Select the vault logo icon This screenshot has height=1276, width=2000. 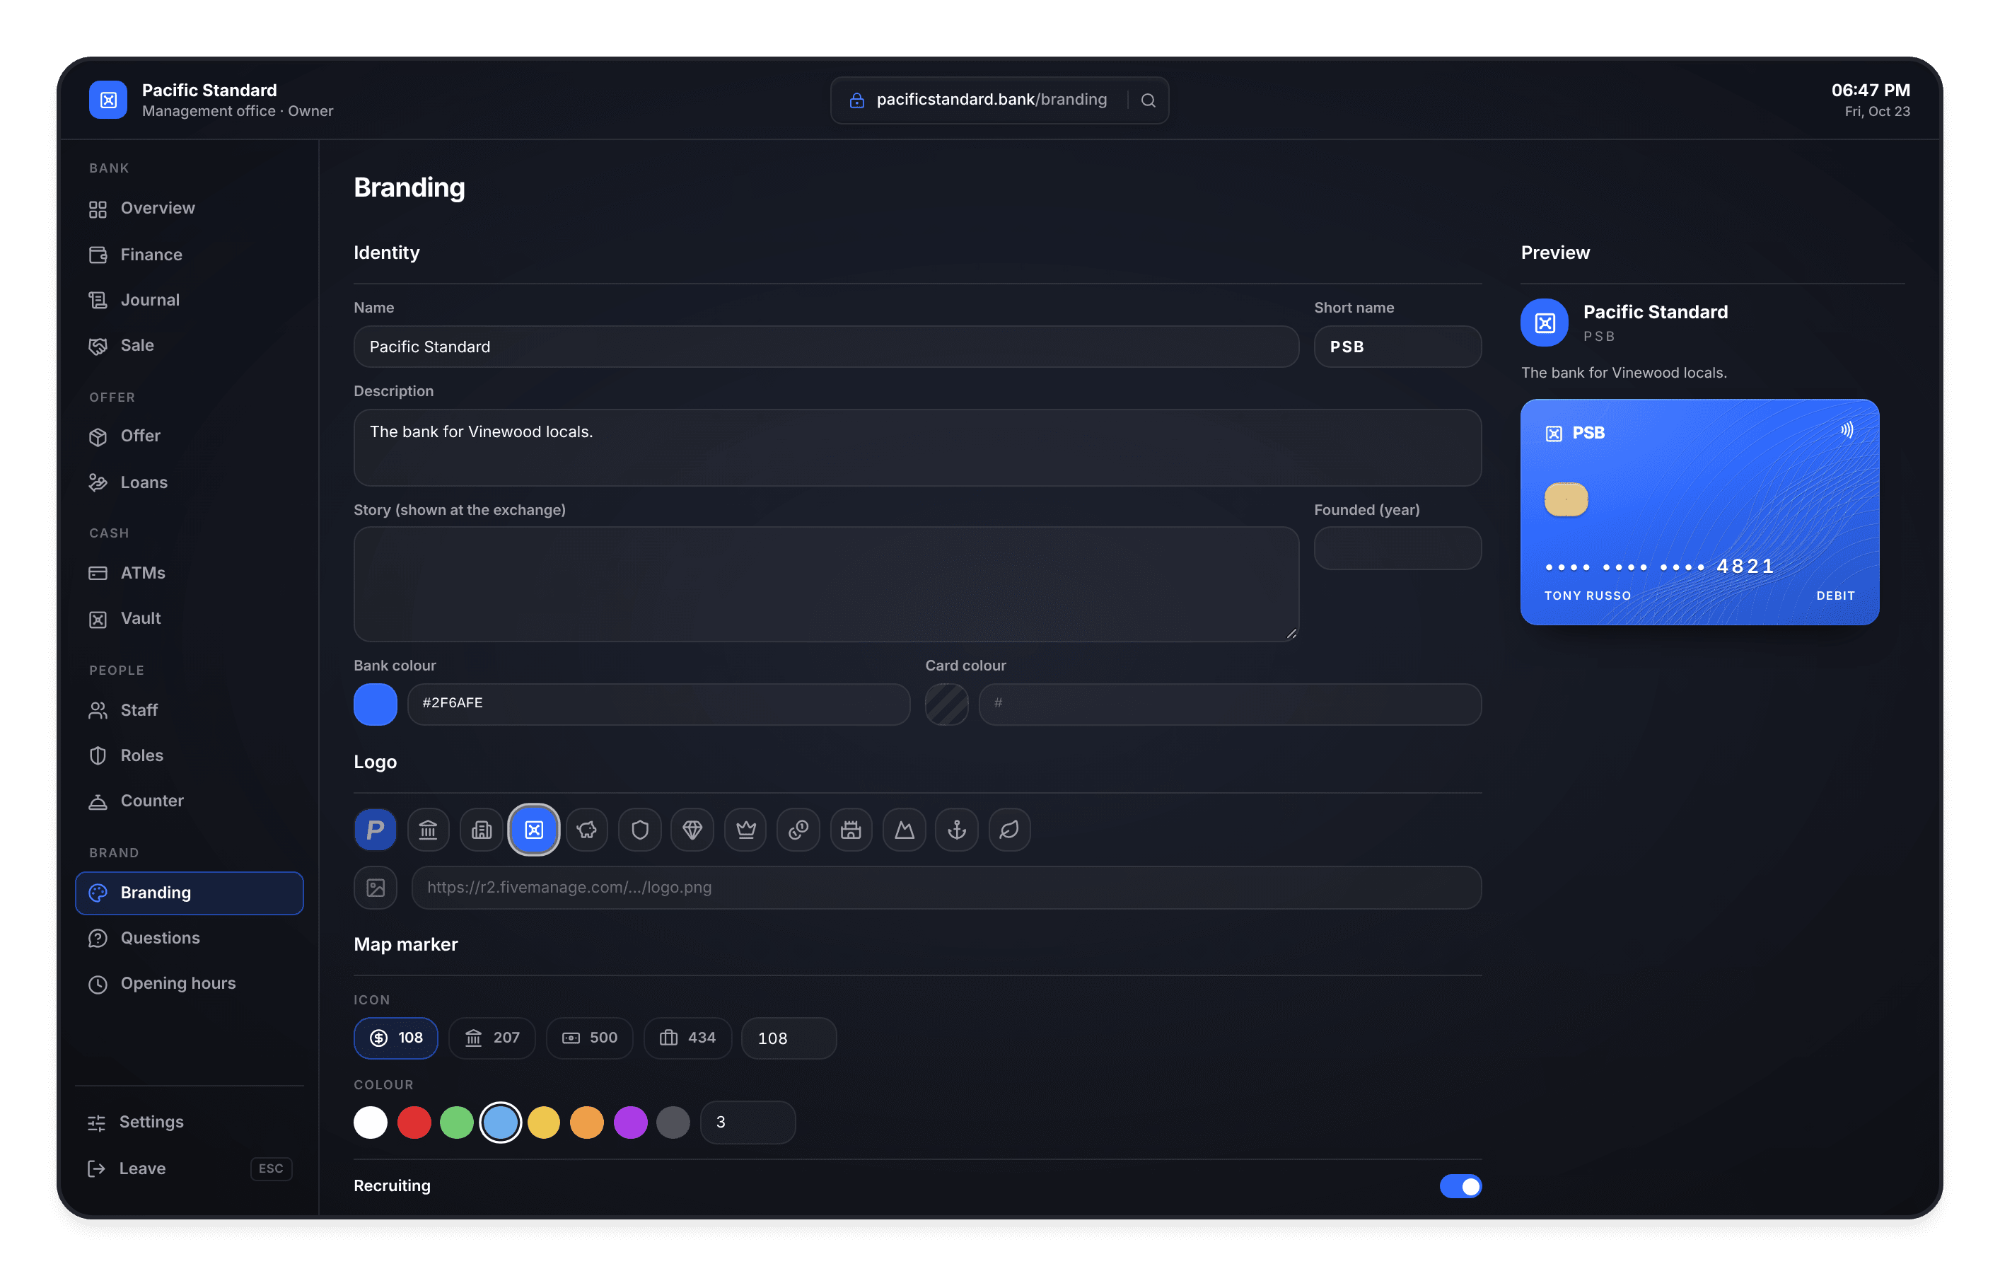pyautogui.click(x=534, y=829)
